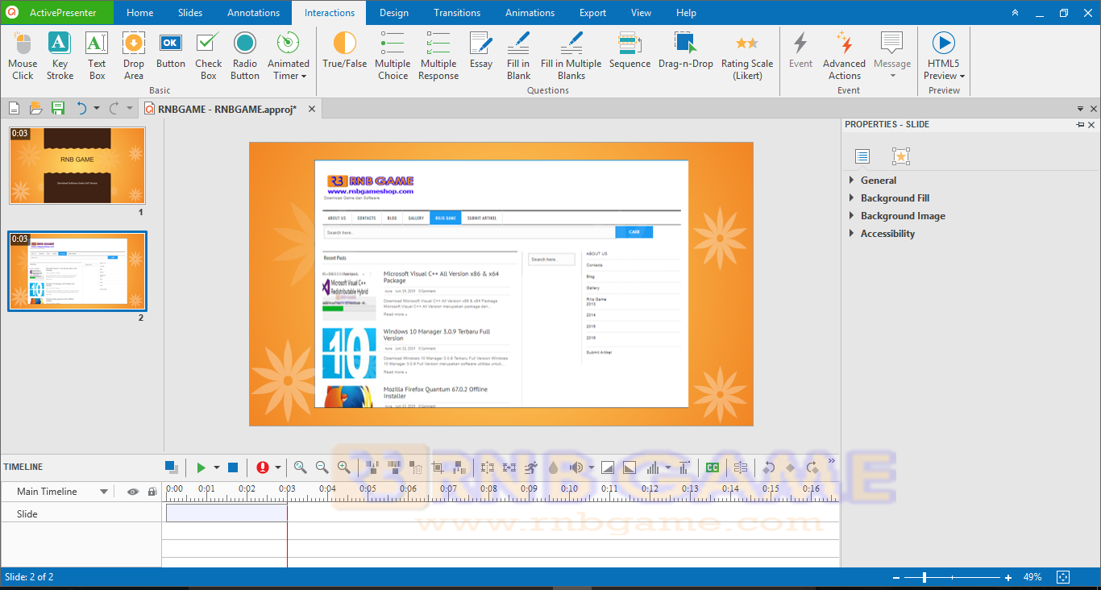This screenshot has width=1101, height=590.
Task: Add a Text Box interaction
Action: 97,56
